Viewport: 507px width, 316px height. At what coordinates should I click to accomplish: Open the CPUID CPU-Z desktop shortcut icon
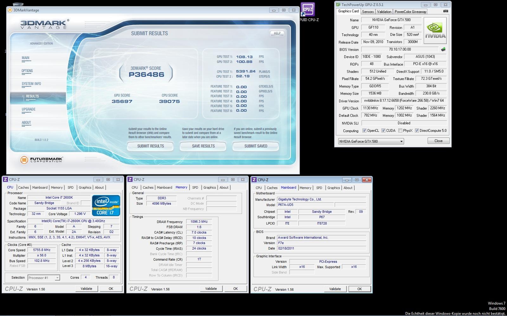coord(308,10)
